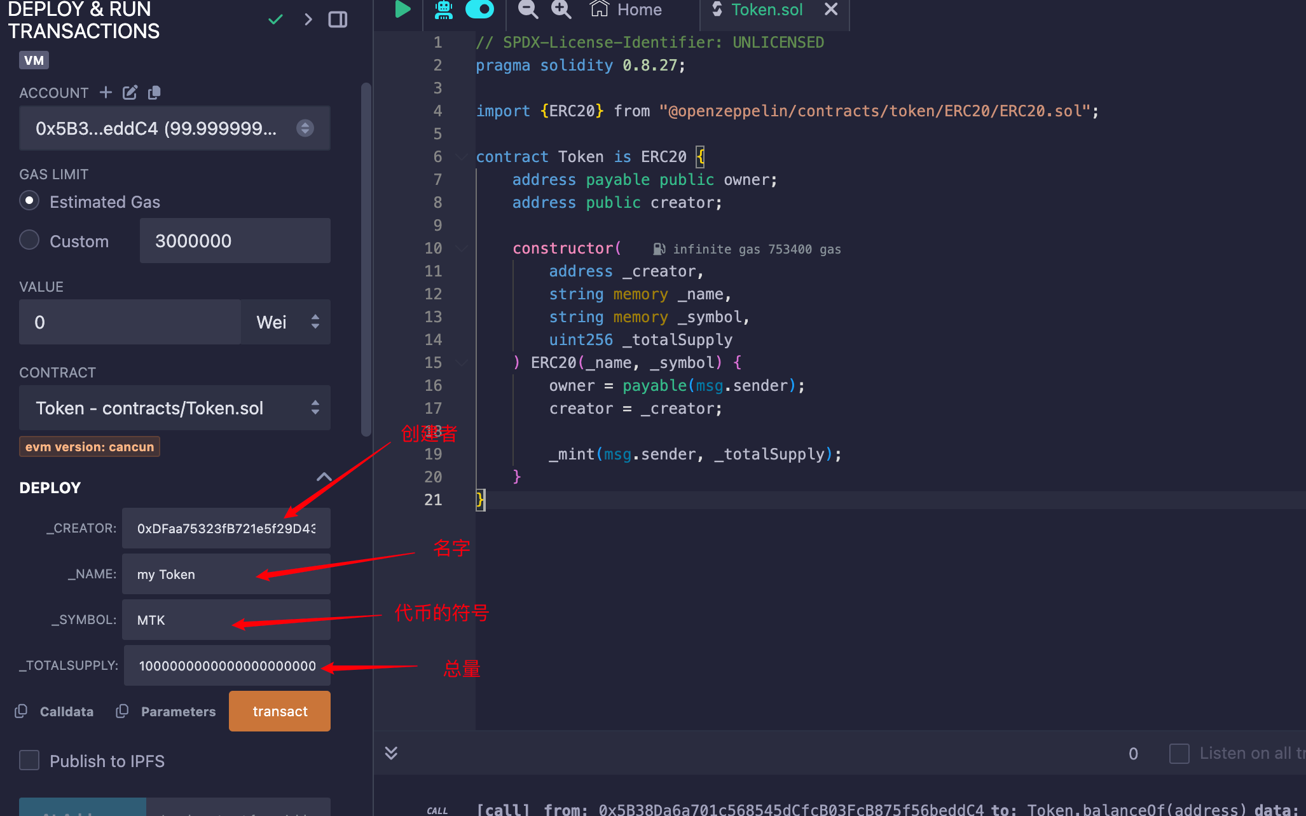Select the Custom gas limit radio button

pos(29,240)
